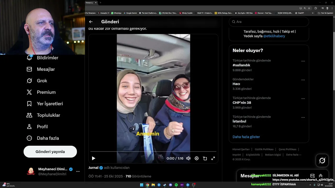Bookmark this page with star icon
Viewport: 335px width, 188px height.
[309, 8]
